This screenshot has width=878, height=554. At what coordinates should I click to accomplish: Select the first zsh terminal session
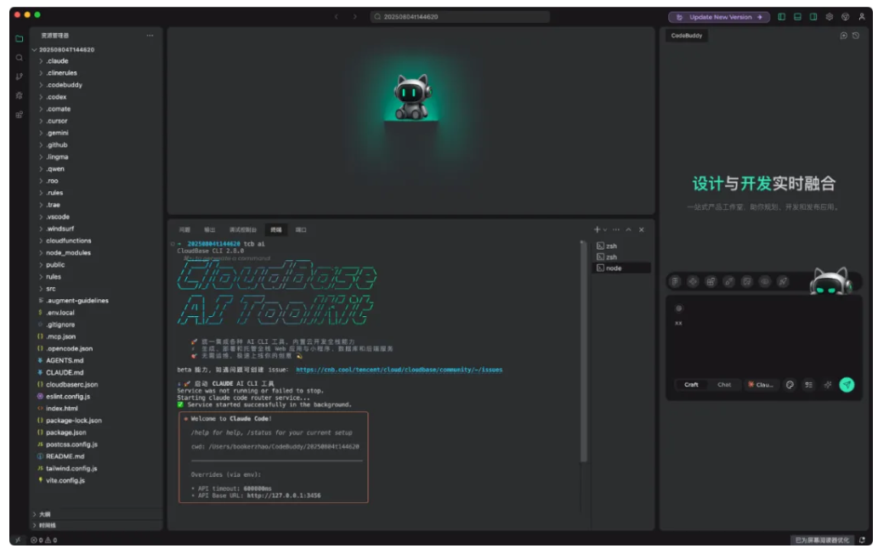(x=621, y=246)
